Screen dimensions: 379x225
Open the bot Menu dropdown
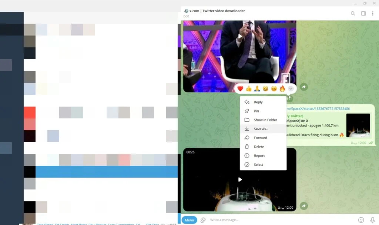(189, 220)
